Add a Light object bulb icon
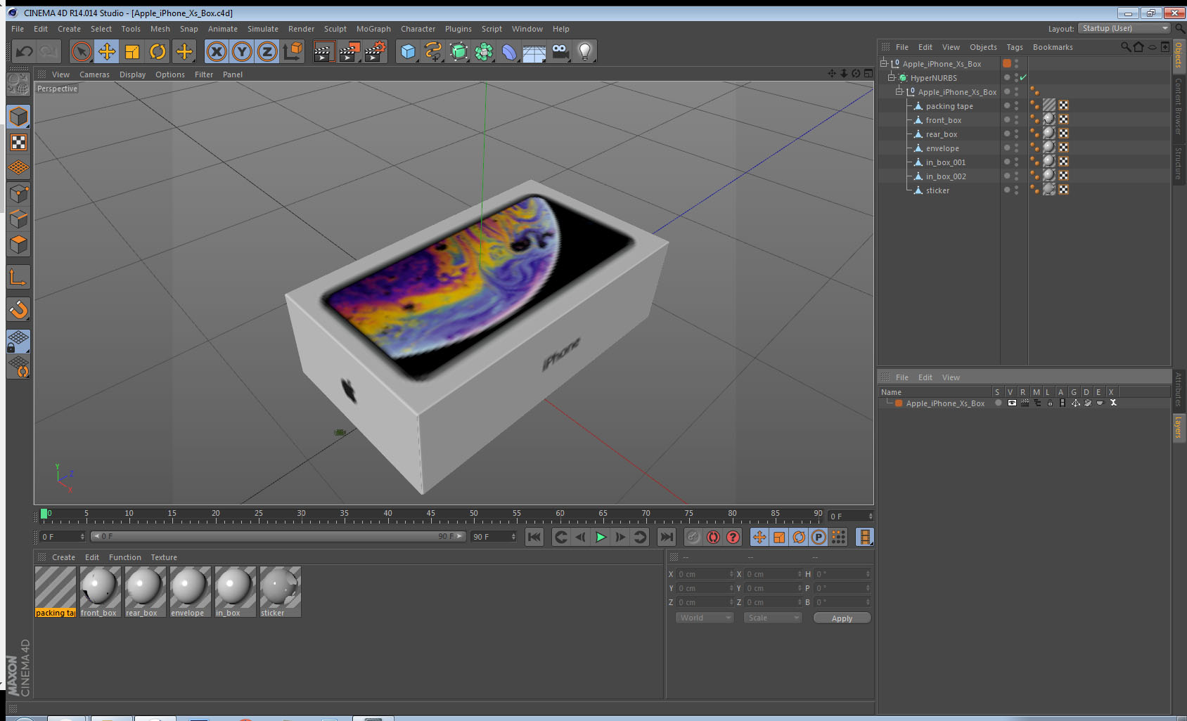This screenshot has height=721, width=1187. 585,51
